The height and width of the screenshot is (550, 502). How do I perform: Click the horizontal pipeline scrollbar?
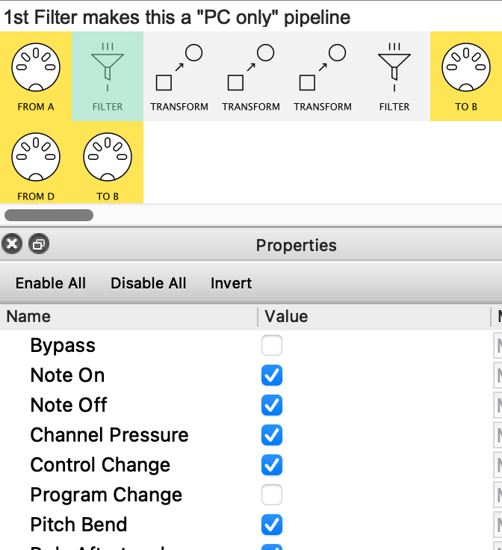pos(49,215)
